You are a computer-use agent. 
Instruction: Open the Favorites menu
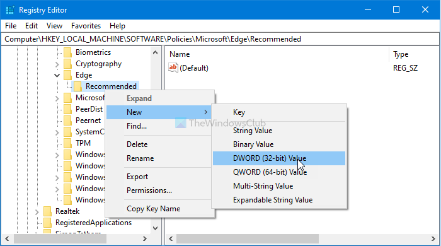pyautogui.click(x=86, y=26)
